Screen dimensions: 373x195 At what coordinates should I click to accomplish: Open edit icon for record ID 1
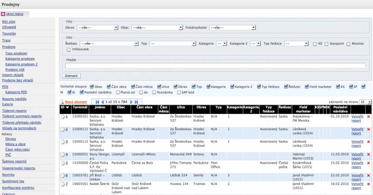pos(63,117)
